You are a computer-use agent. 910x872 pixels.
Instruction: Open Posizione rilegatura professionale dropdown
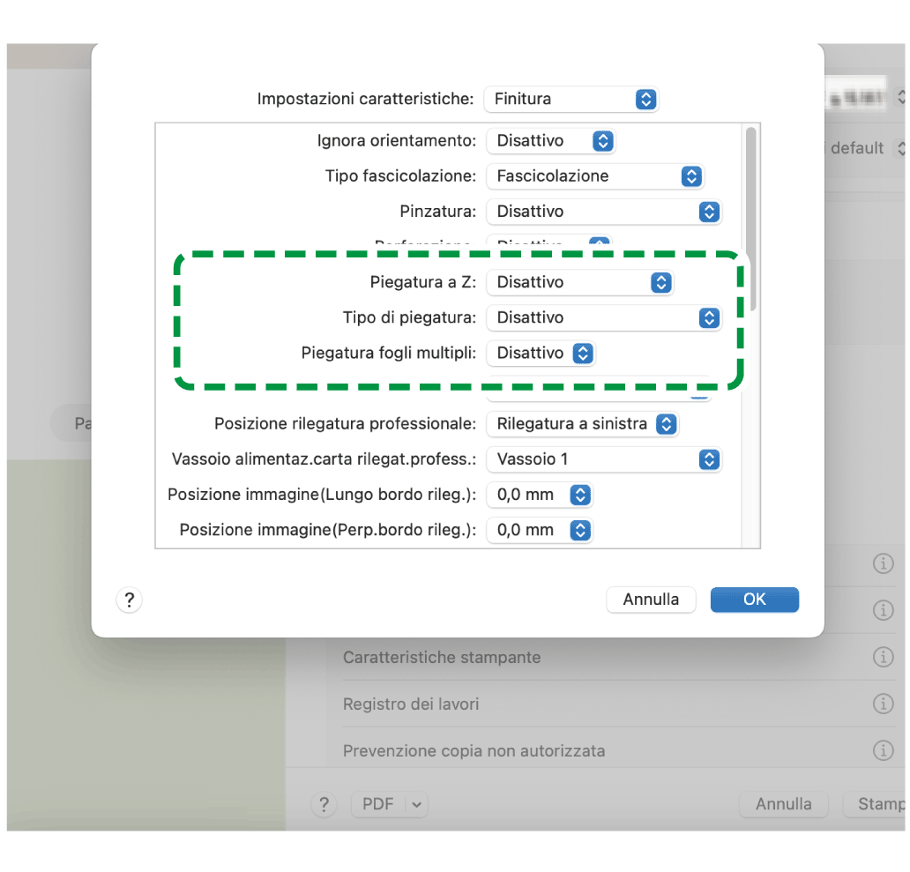coord(582,424)
